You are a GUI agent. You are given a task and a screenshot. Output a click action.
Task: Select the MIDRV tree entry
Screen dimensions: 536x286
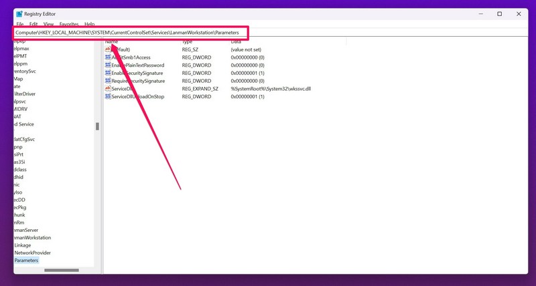pyautogui.click(x=21, y=109)
